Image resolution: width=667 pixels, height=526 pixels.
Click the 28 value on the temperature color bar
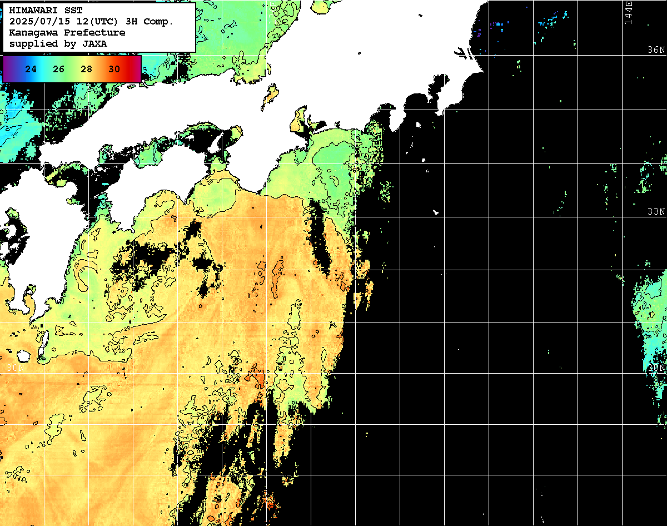tap(87, 70)
